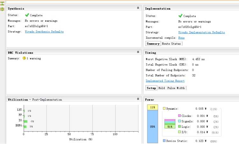Click the blue Device Static legend swatch
Viewport: 239px width, 144px height.
point(164,140)
